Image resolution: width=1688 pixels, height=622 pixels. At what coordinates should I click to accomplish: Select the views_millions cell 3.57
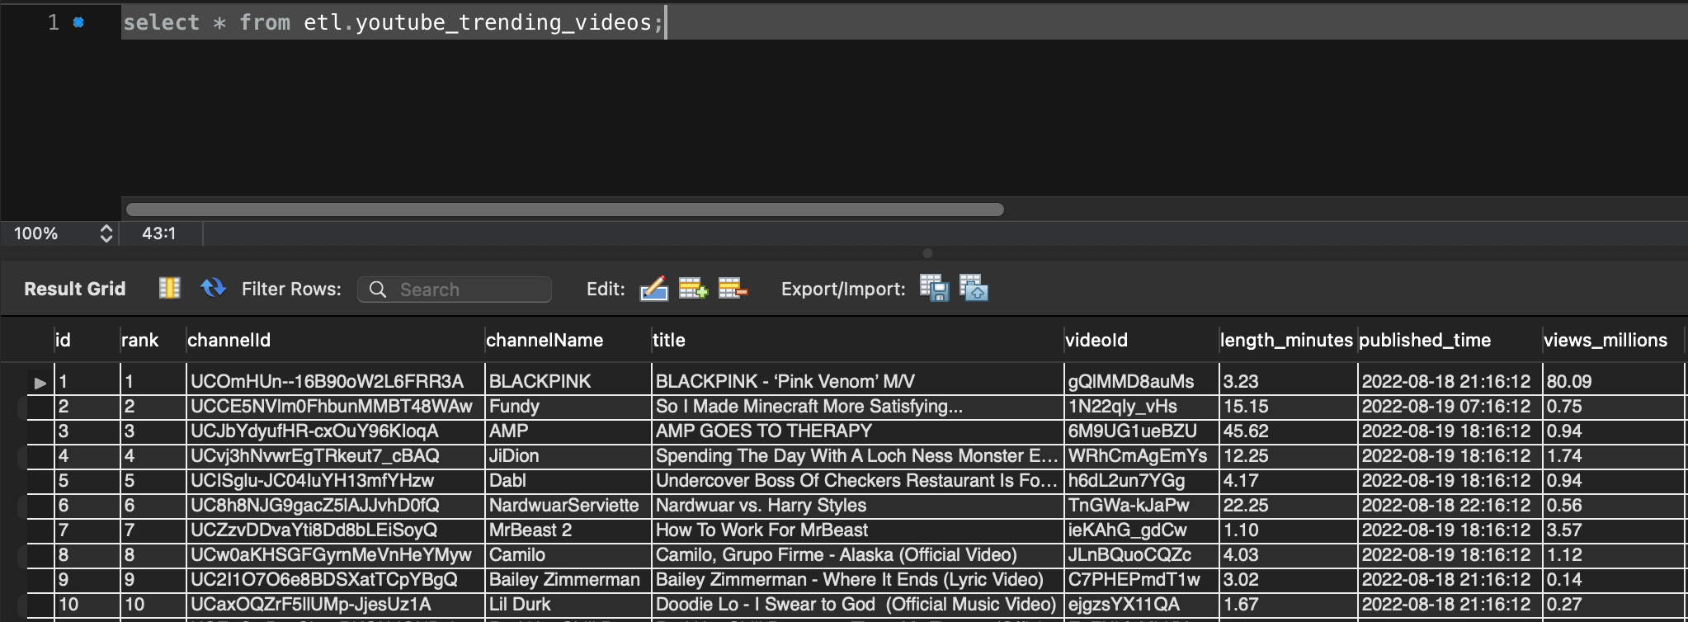click(x=1613, y=530)
